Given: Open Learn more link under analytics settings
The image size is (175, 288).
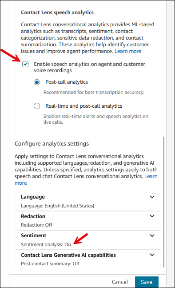Looking at the screenshot, I should pos(151,176).
